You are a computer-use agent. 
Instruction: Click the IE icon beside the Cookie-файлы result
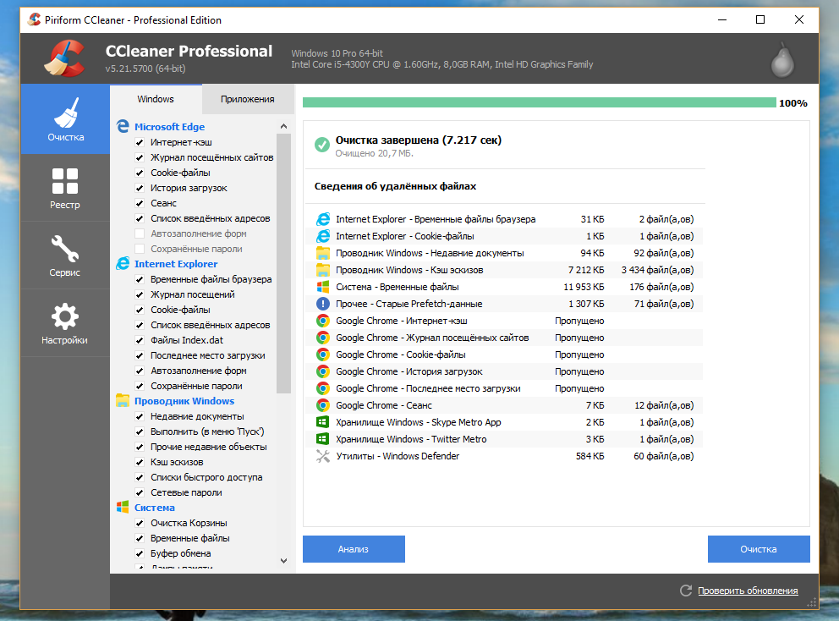pyautogui.click(x=322, y=236)
